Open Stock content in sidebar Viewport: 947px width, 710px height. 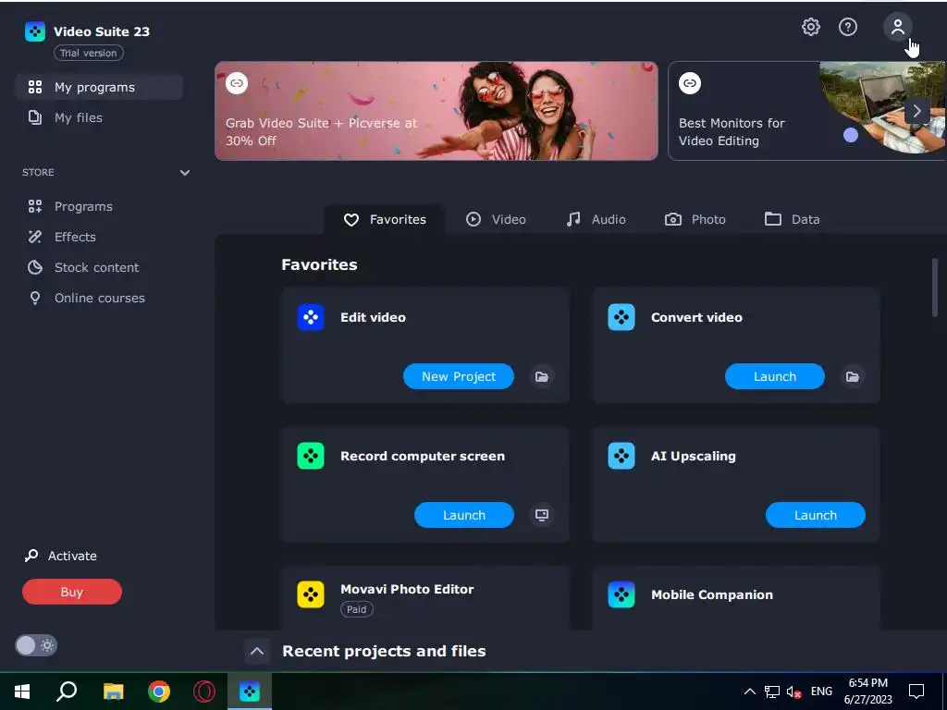(98, 267)
